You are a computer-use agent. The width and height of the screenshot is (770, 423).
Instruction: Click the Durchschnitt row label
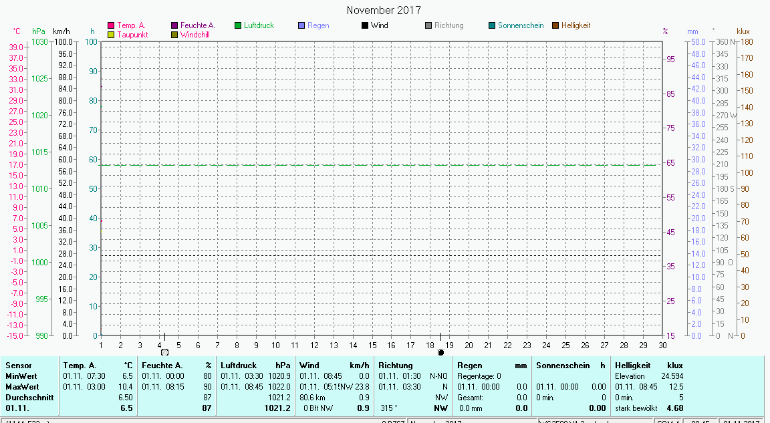pos(26,397)
